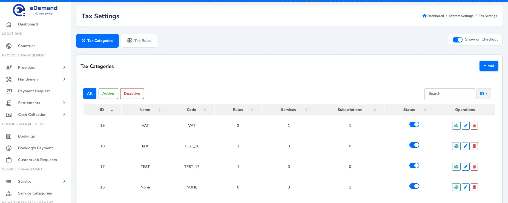Open tax rules for VAT row
Viewport: 508px width, 203px height.
456,125
